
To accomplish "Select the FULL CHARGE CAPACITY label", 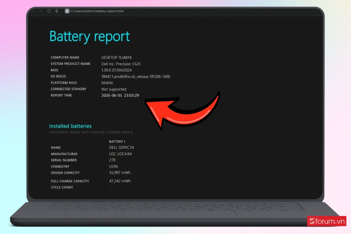I will (70, 181).
